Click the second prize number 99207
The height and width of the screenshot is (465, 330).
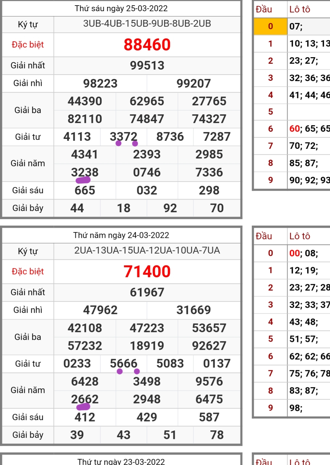point(193,83)
